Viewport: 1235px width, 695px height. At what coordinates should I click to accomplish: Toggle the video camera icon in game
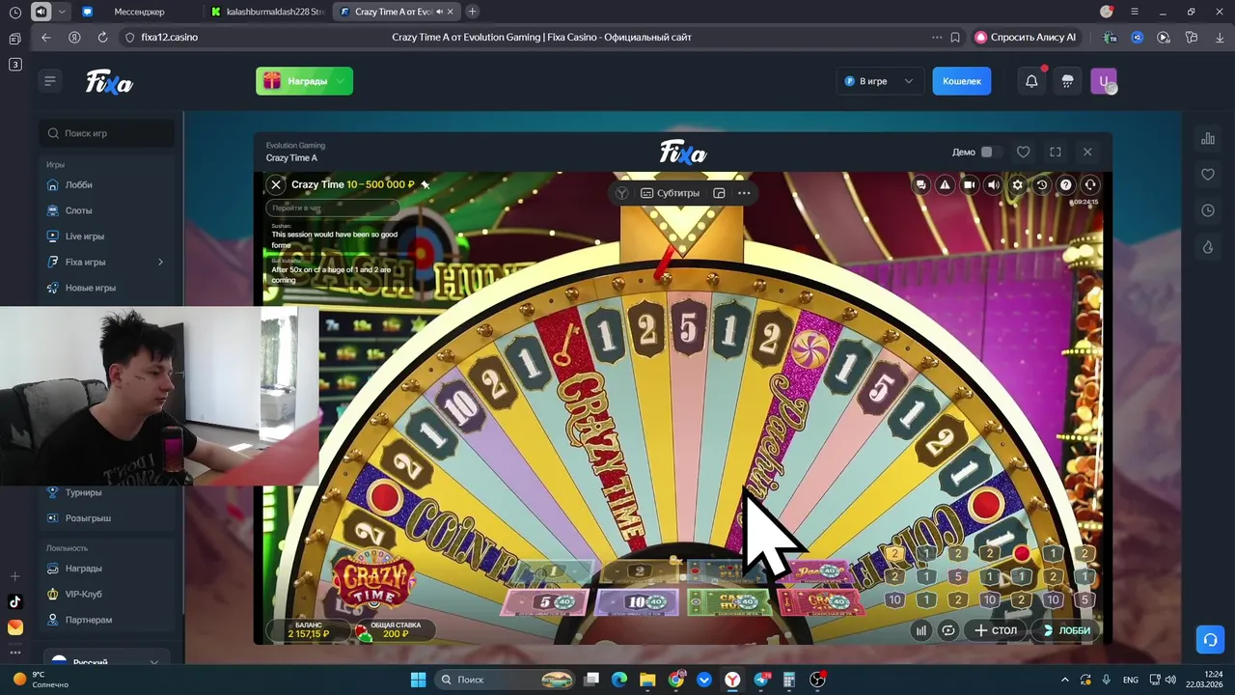pyautogui.click(x=970, y=184)
